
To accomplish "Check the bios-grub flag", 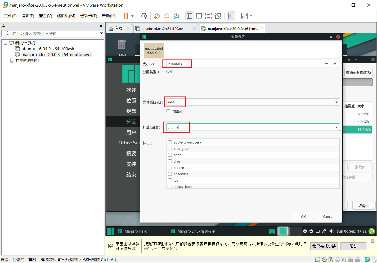I will [x=170, y=149].
